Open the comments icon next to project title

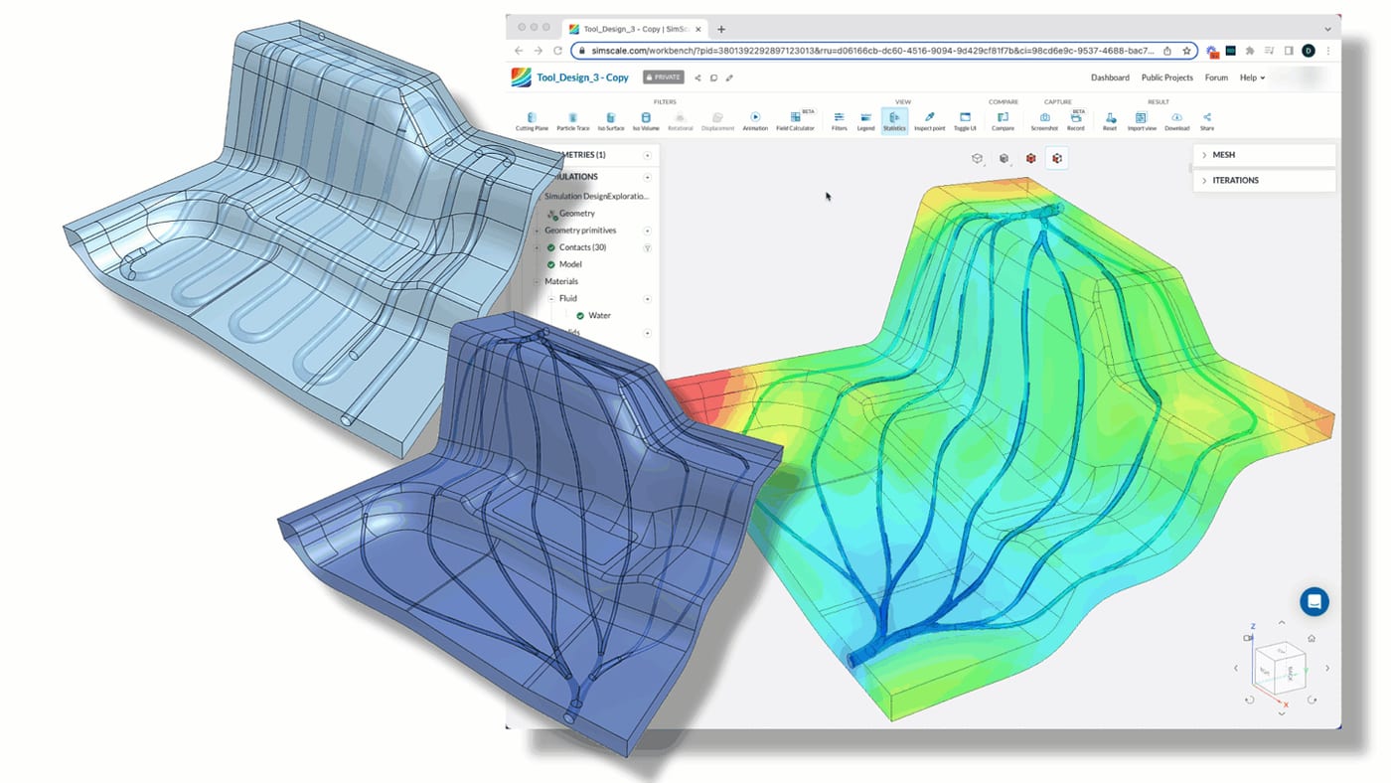713,78
